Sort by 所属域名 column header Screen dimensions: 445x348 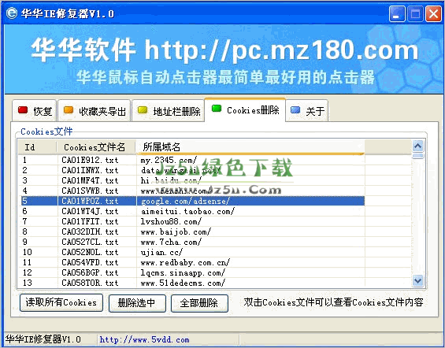point(250,147)
